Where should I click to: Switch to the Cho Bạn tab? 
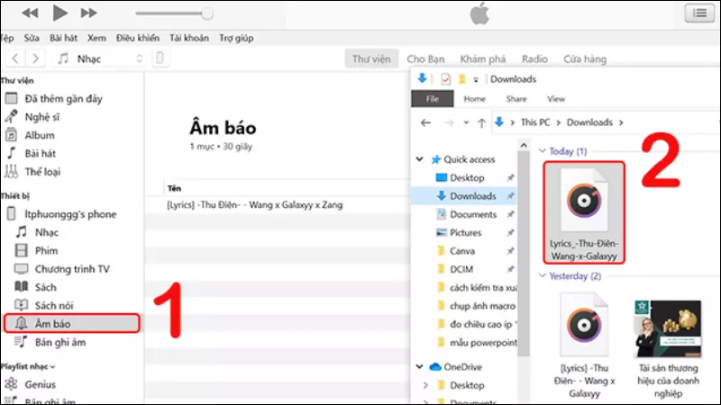[425, 59]
